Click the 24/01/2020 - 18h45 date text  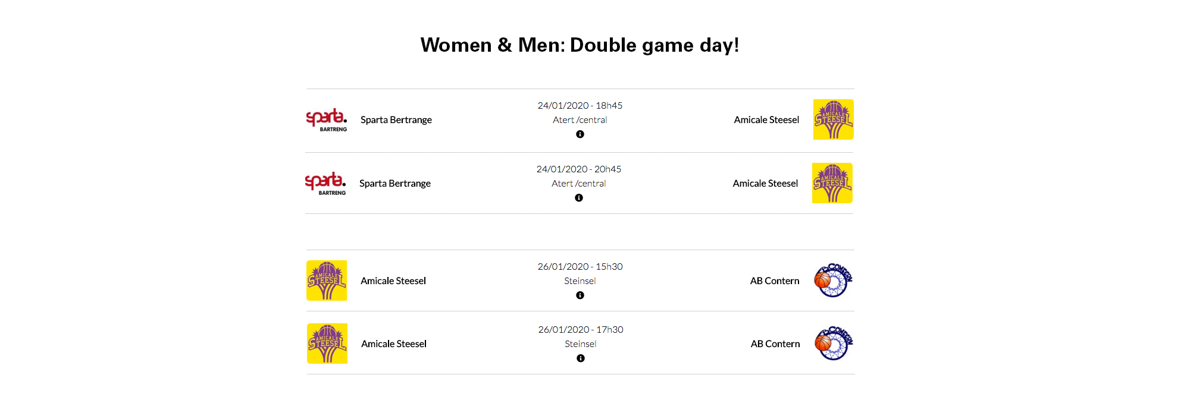(580, 106)
